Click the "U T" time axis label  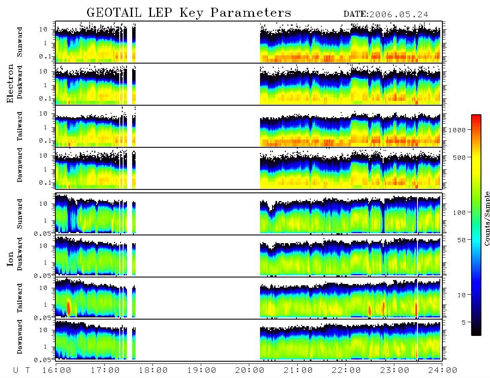point(21,371)
